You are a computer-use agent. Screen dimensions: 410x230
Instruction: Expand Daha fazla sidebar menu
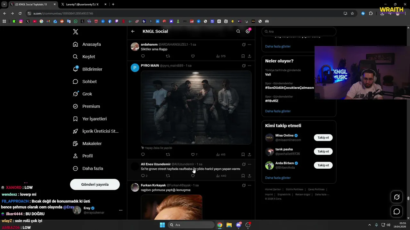[88, 168]
